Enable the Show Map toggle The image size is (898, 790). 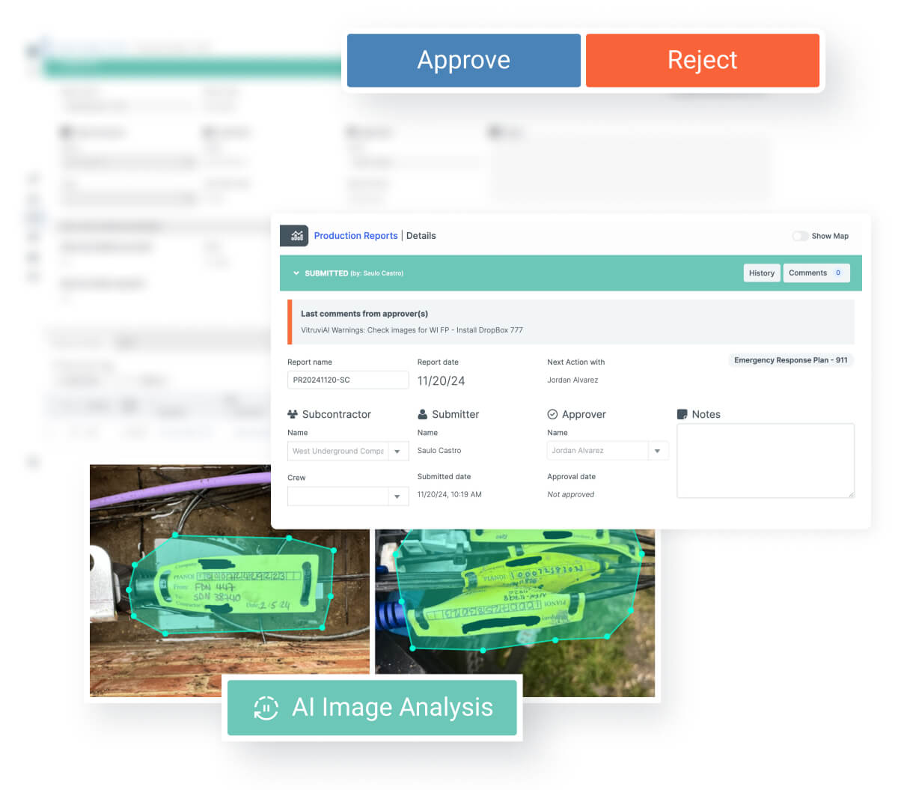pos(799,236)
